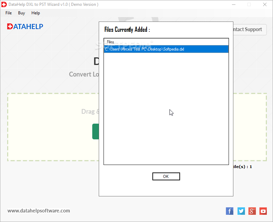
Task: Open the Twitter social icon
Action: pos(241,211)
